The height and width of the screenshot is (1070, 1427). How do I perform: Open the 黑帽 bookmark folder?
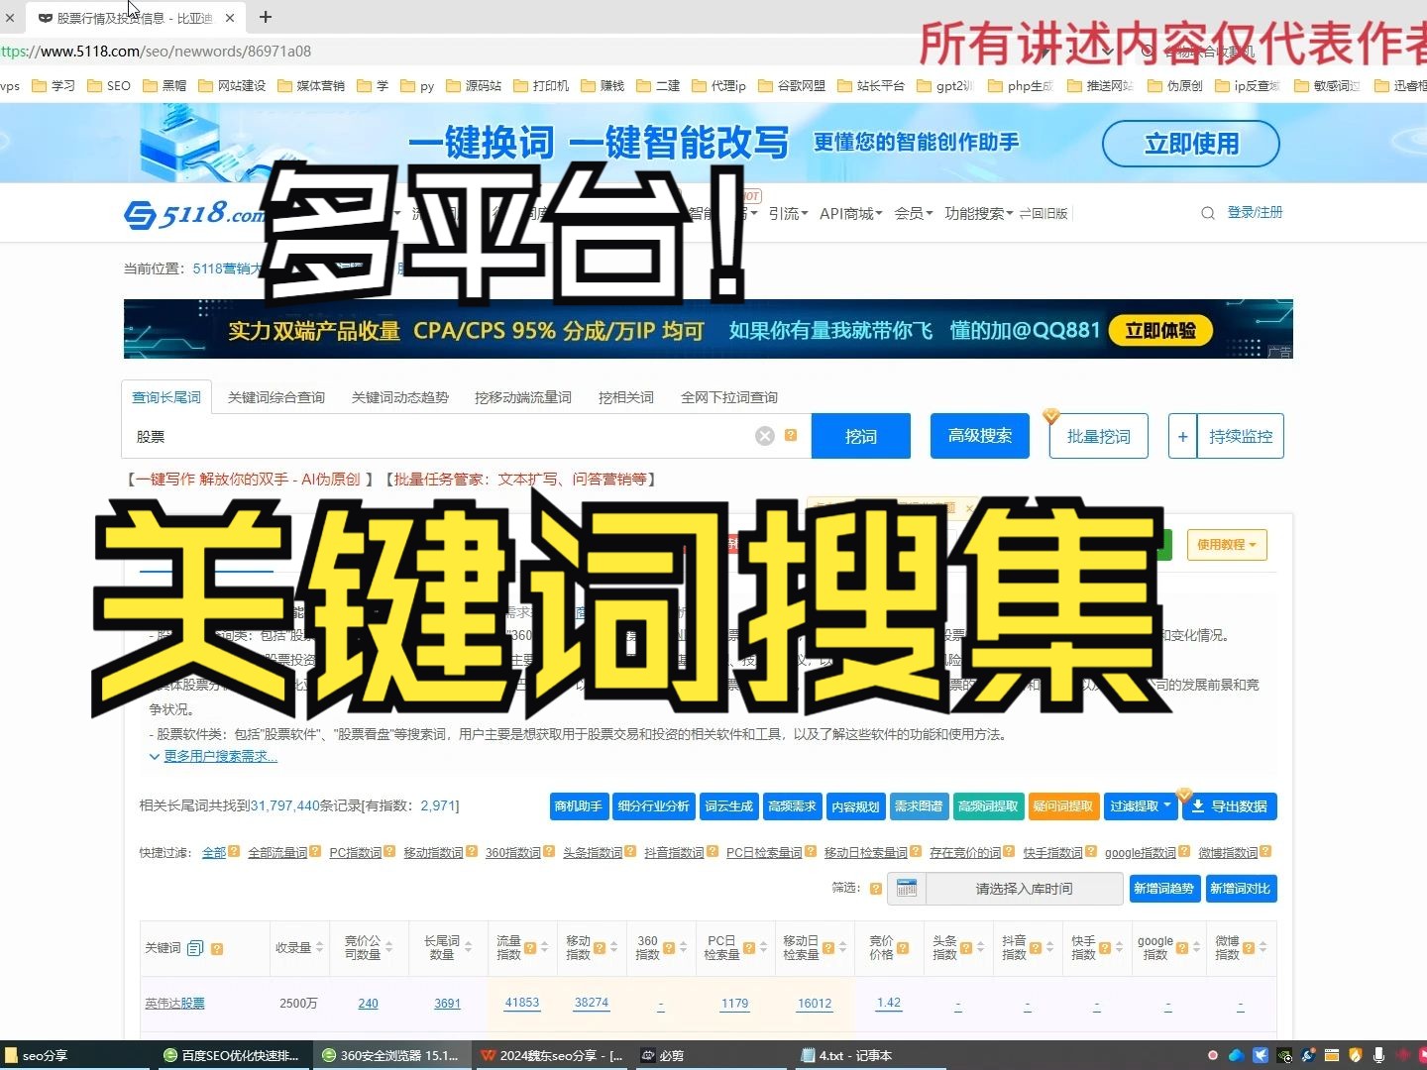pos(165,86)
